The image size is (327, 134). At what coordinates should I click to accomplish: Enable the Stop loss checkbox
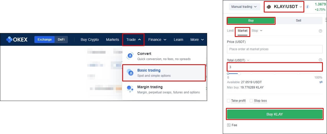click(x=251, y=101)
